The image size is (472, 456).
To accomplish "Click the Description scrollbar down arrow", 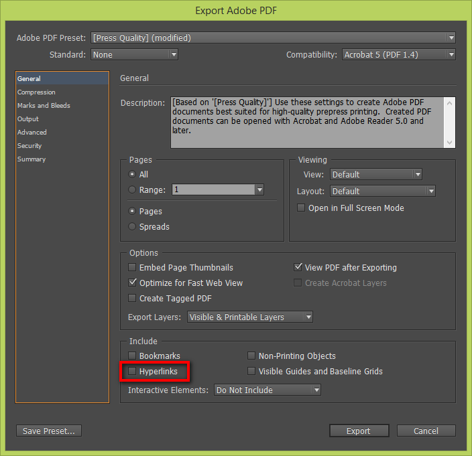I will click(x=449, y=142).
